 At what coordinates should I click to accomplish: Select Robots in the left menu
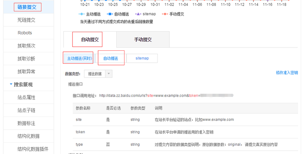tap(25, 33)
